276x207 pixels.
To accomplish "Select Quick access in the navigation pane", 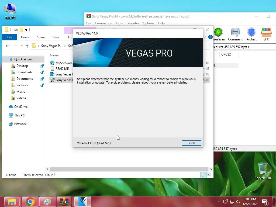I will pyautogui.click(x=23, y=59).
